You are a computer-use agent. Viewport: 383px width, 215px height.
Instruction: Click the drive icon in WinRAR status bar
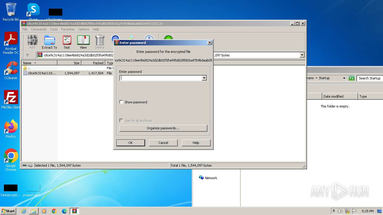[x=25, y=165]
